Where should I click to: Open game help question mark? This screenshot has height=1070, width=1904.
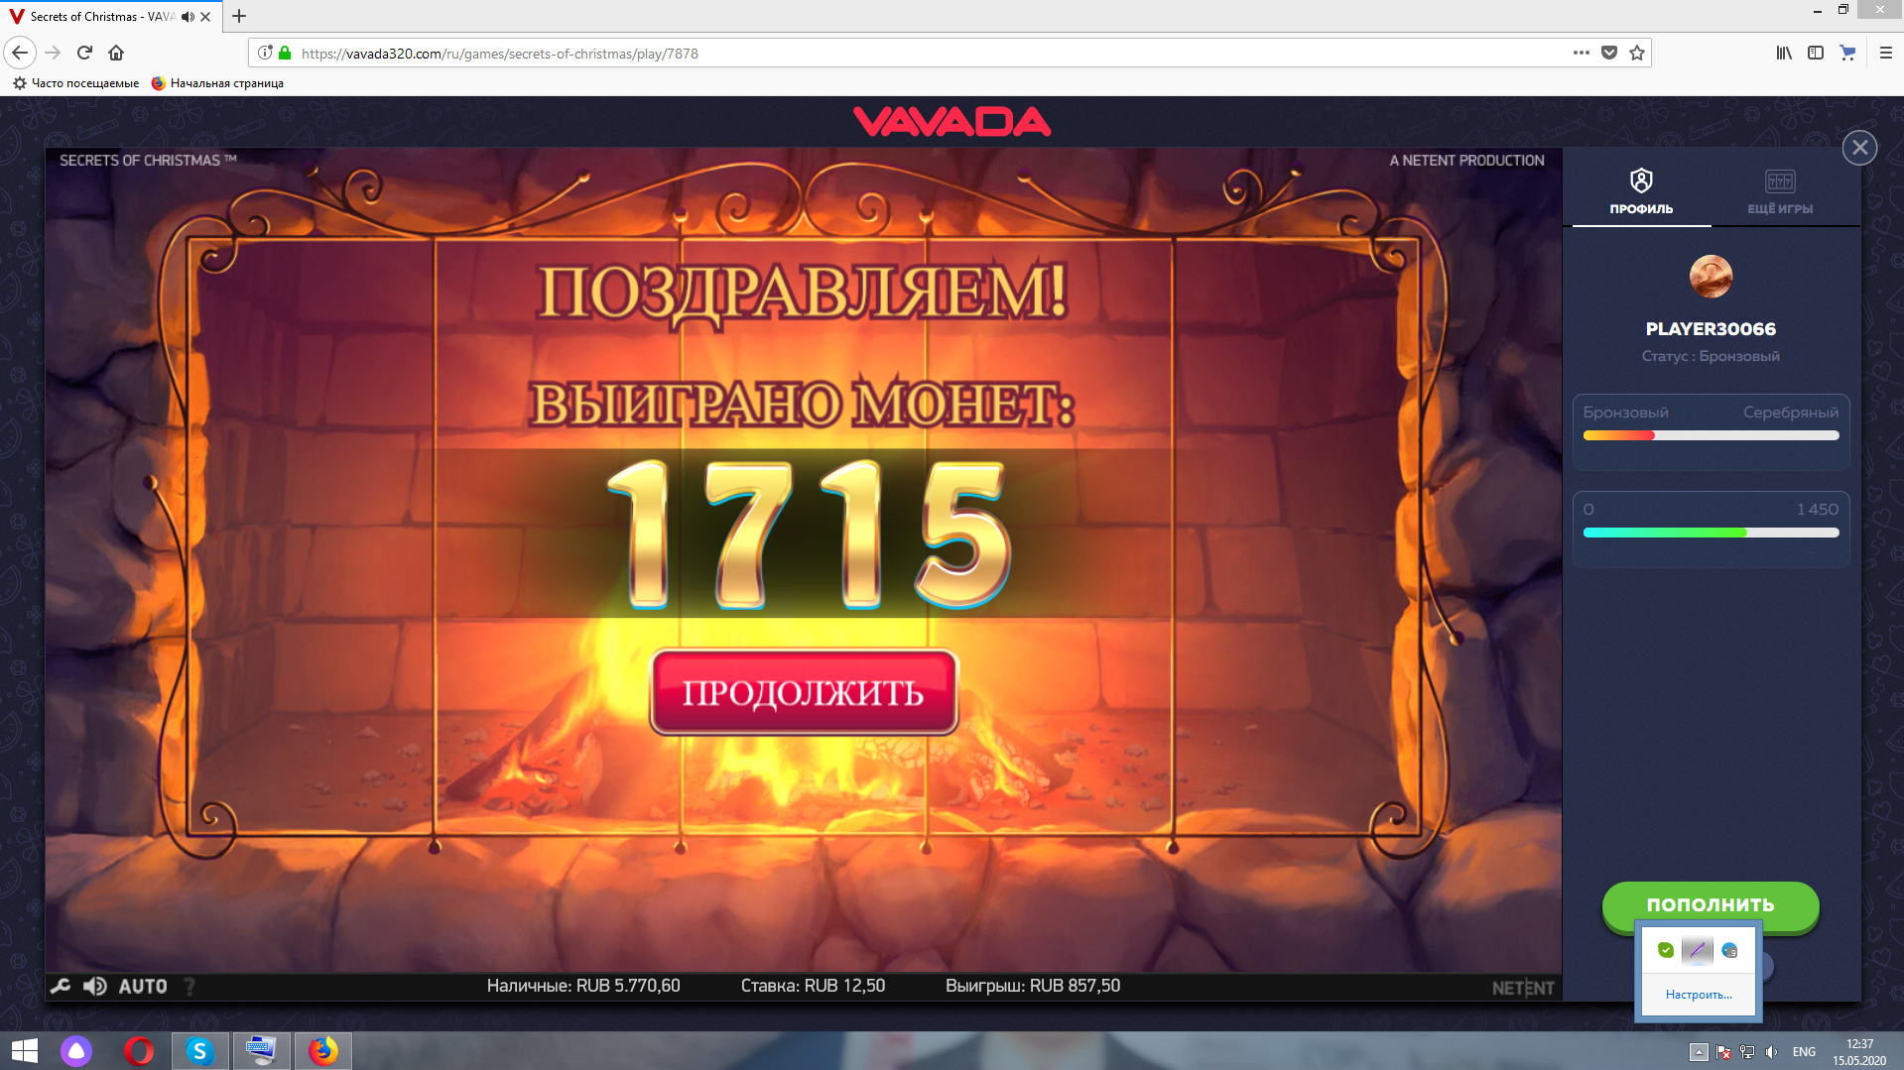(x=190, y=986)
